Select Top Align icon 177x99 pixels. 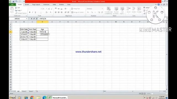pos(56,9)
